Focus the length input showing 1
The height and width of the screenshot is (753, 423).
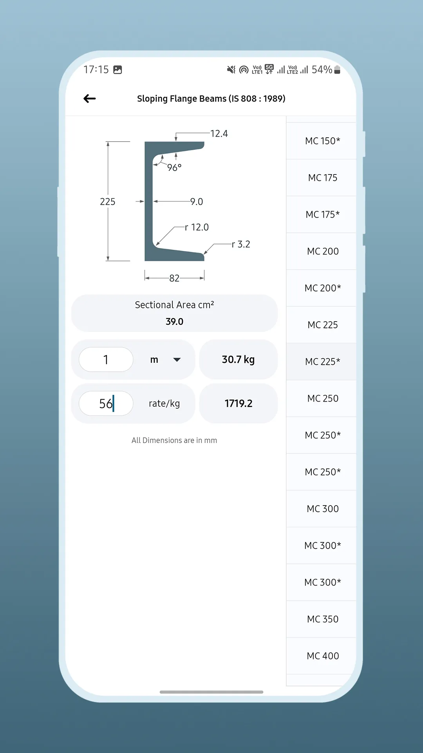point(106,360)
